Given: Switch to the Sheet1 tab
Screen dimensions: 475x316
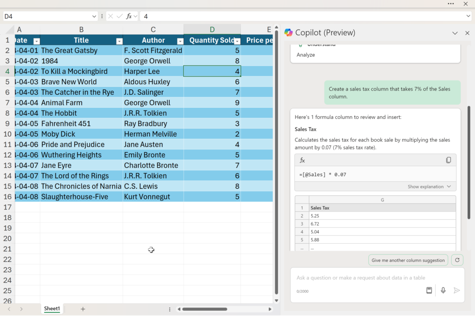Looking at the screenshot, I should click(x=52, y=309).
